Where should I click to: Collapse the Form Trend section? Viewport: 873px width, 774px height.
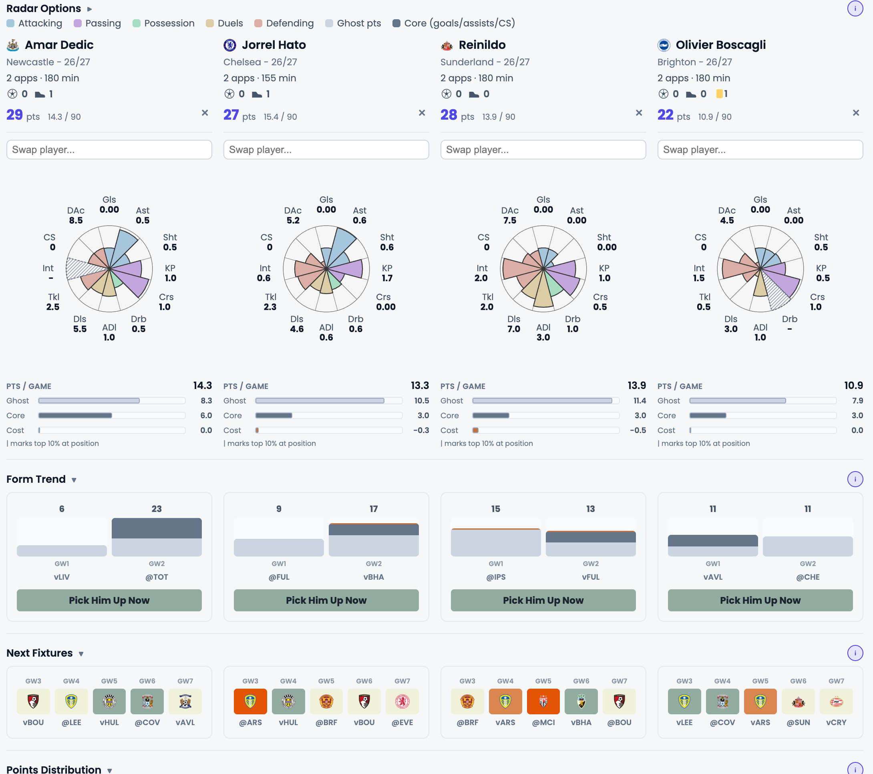(x=74, y=480)
